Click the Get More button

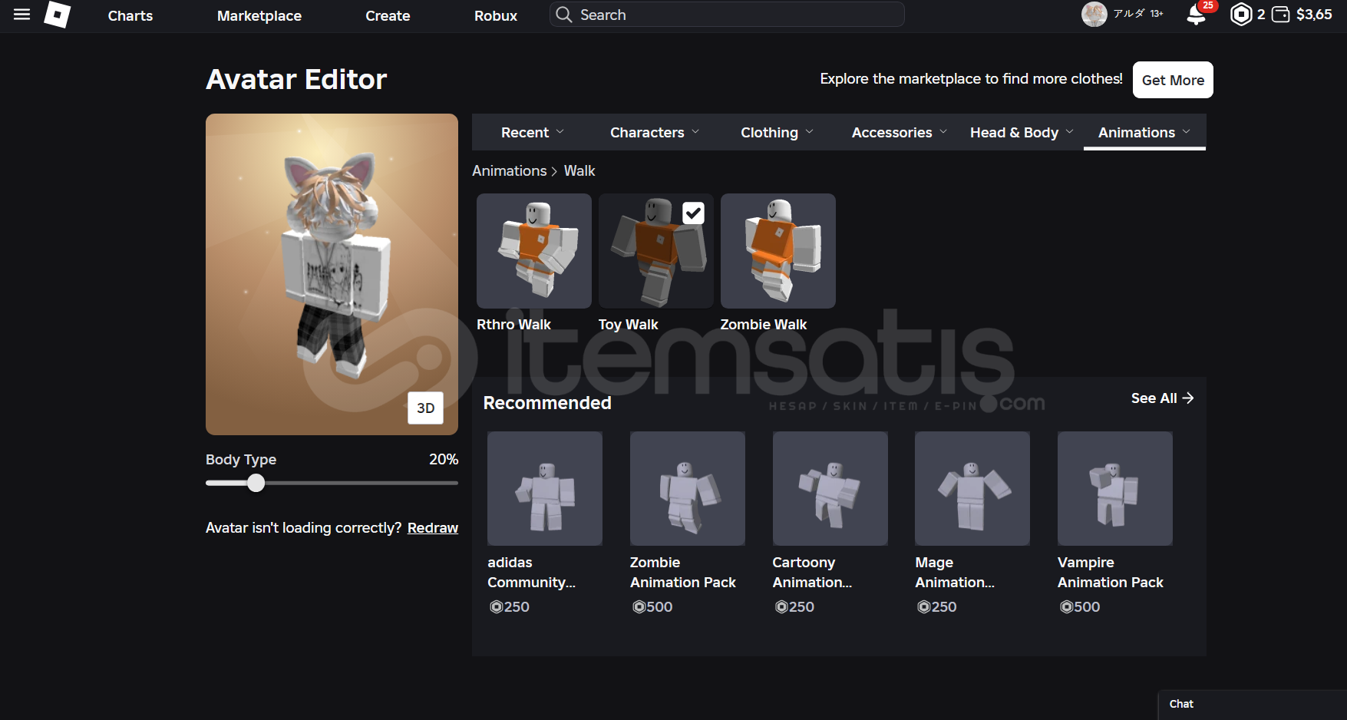tap(1172, 80)
